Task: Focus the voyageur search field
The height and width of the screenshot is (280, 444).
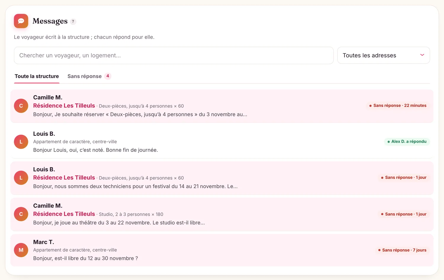Action: (174, 55)
